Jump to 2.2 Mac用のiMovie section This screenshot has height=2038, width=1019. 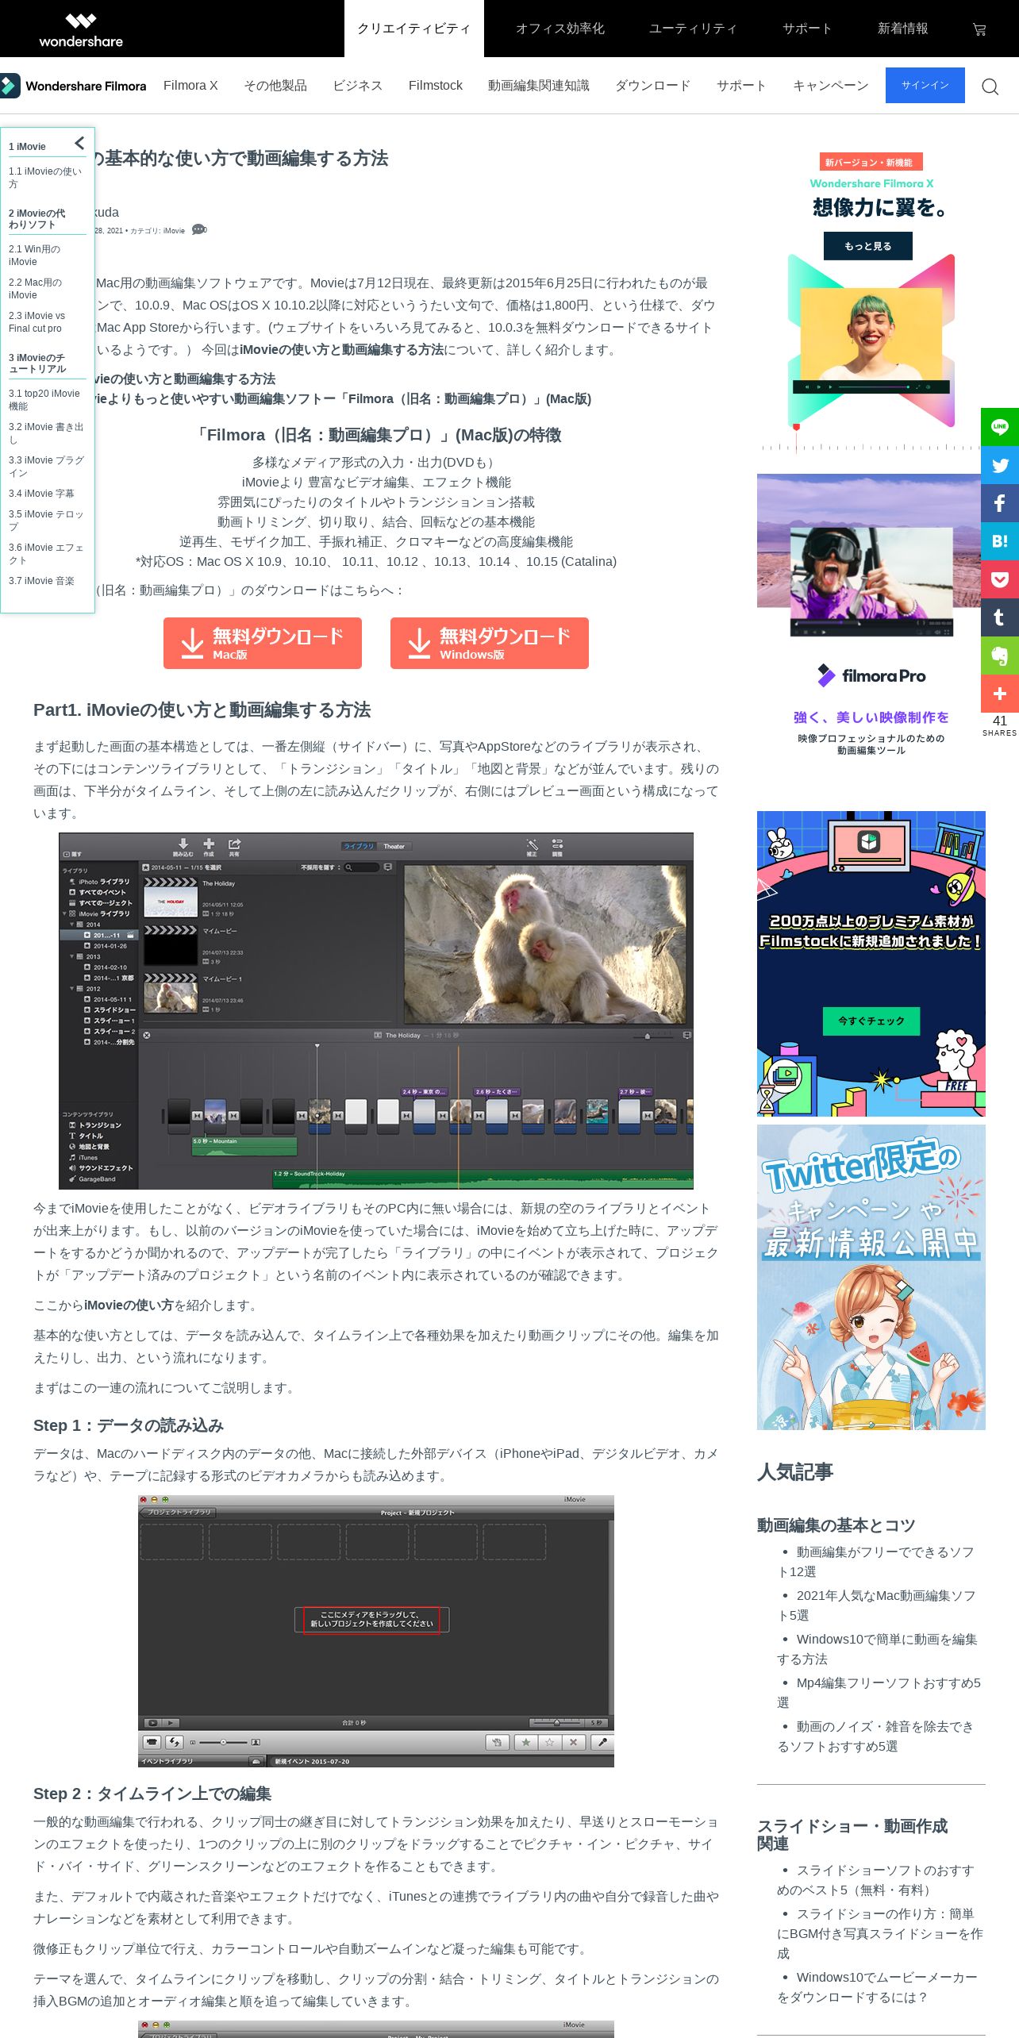point(35,289)
